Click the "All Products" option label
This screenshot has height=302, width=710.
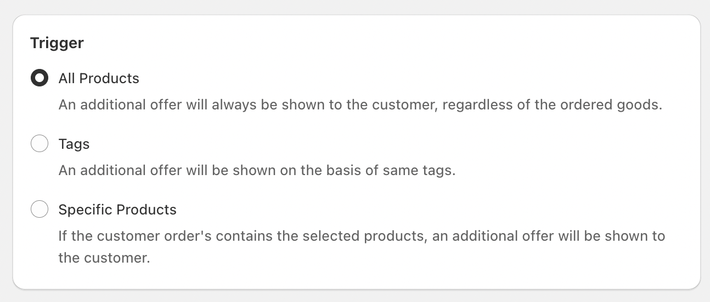click(x=99, y=78)
